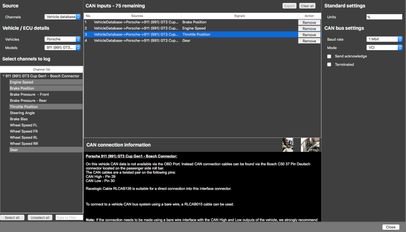
Task: Select the Brake Bias channel
Action: 46,119
